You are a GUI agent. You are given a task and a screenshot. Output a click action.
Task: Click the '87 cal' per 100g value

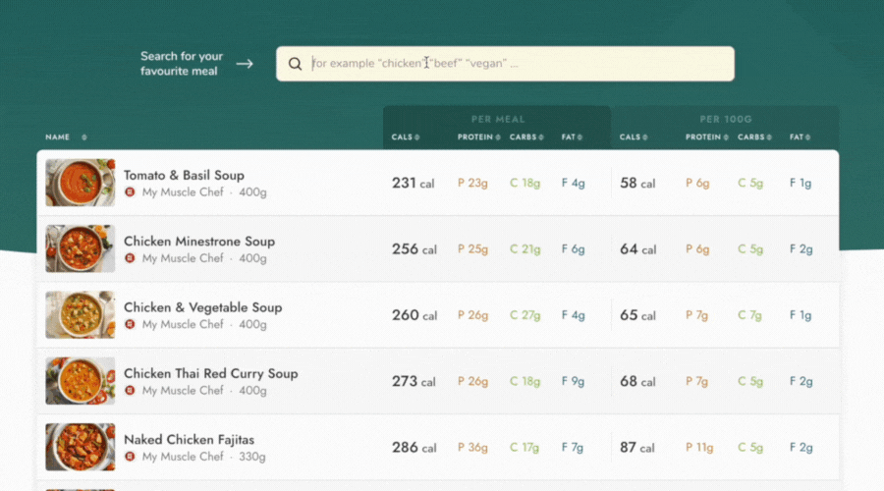637,448
